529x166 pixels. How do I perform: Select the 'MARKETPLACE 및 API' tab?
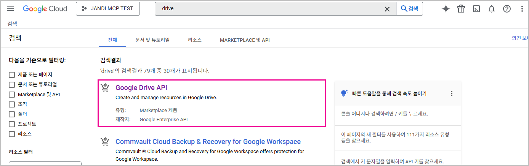coord(245,40)
